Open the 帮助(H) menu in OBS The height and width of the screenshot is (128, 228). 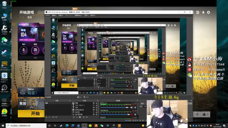[x=93, y=15]
